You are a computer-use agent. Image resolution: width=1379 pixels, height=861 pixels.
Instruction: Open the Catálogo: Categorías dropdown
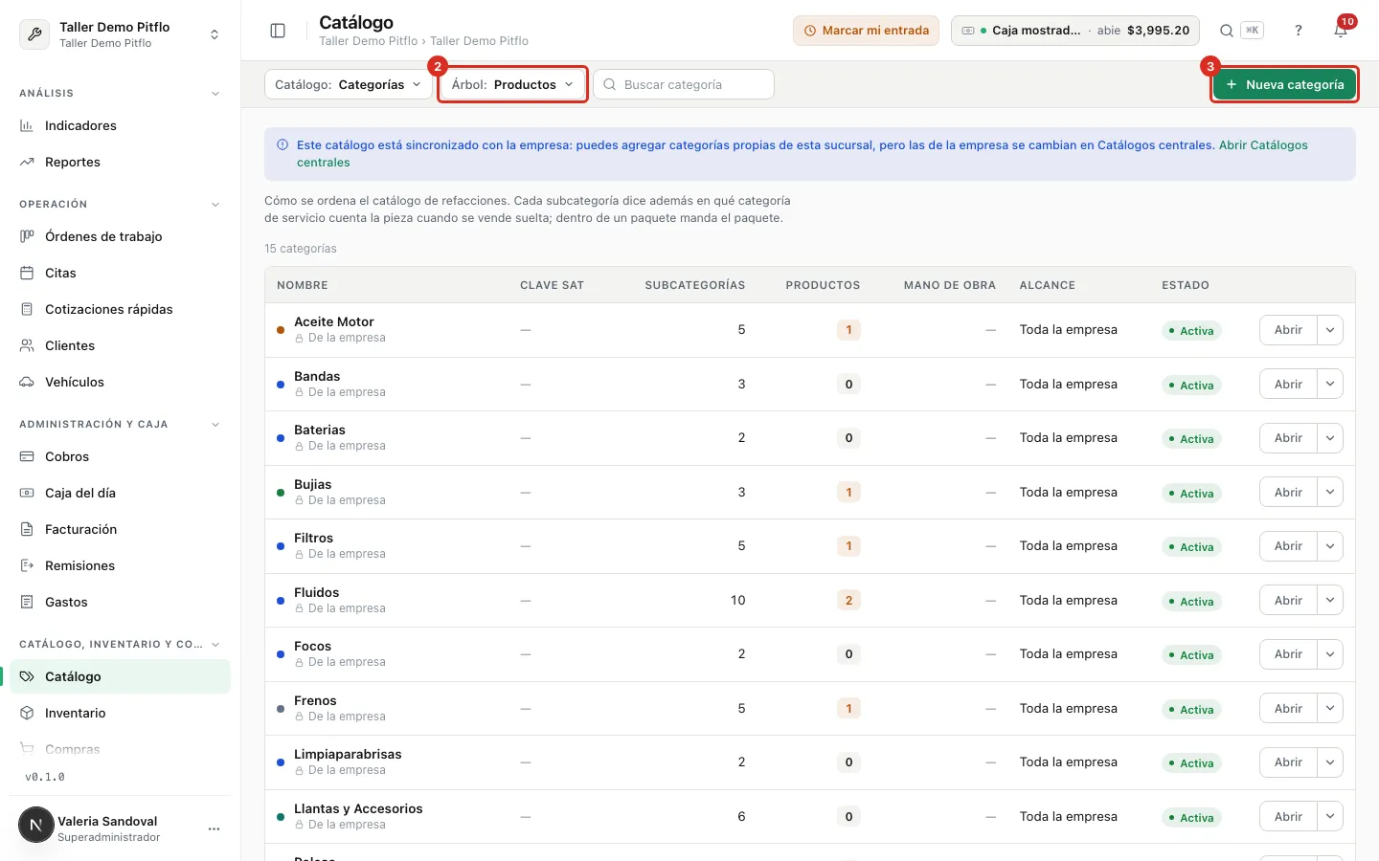tap(348, 84)
